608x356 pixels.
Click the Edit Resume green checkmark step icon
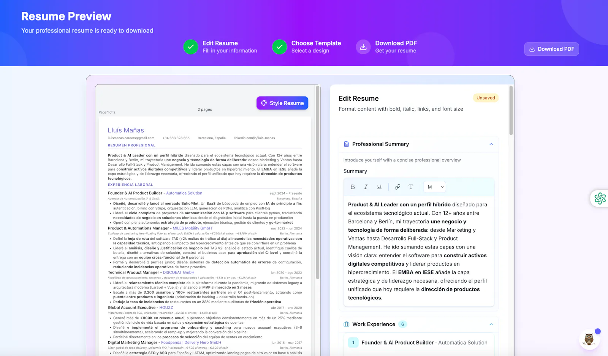click(191, 47)
